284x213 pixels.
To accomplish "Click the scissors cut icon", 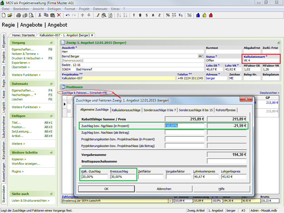I will pos(40,15).
